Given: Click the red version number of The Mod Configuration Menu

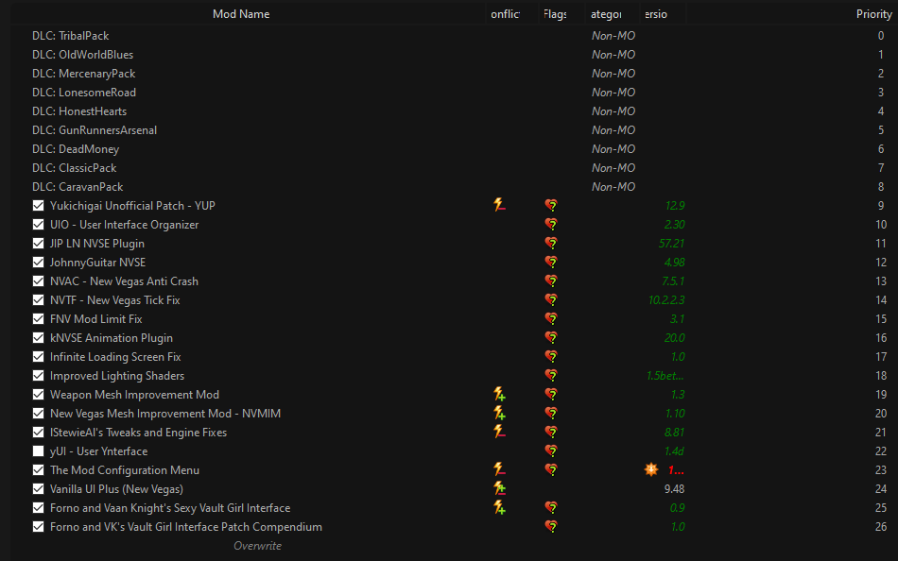Looking at the screenshot, I should pos(675,469).
